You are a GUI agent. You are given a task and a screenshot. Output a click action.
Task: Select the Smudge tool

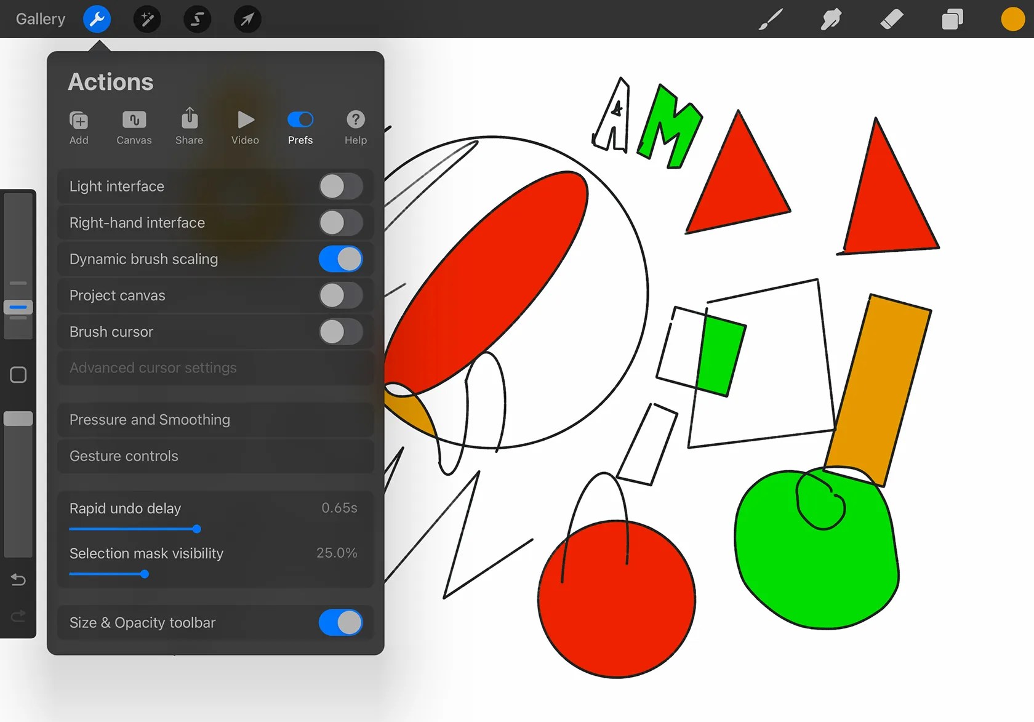point(830,19)
